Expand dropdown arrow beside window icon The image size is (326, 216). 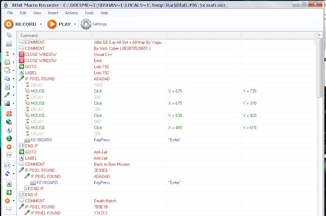click(14, 70)
